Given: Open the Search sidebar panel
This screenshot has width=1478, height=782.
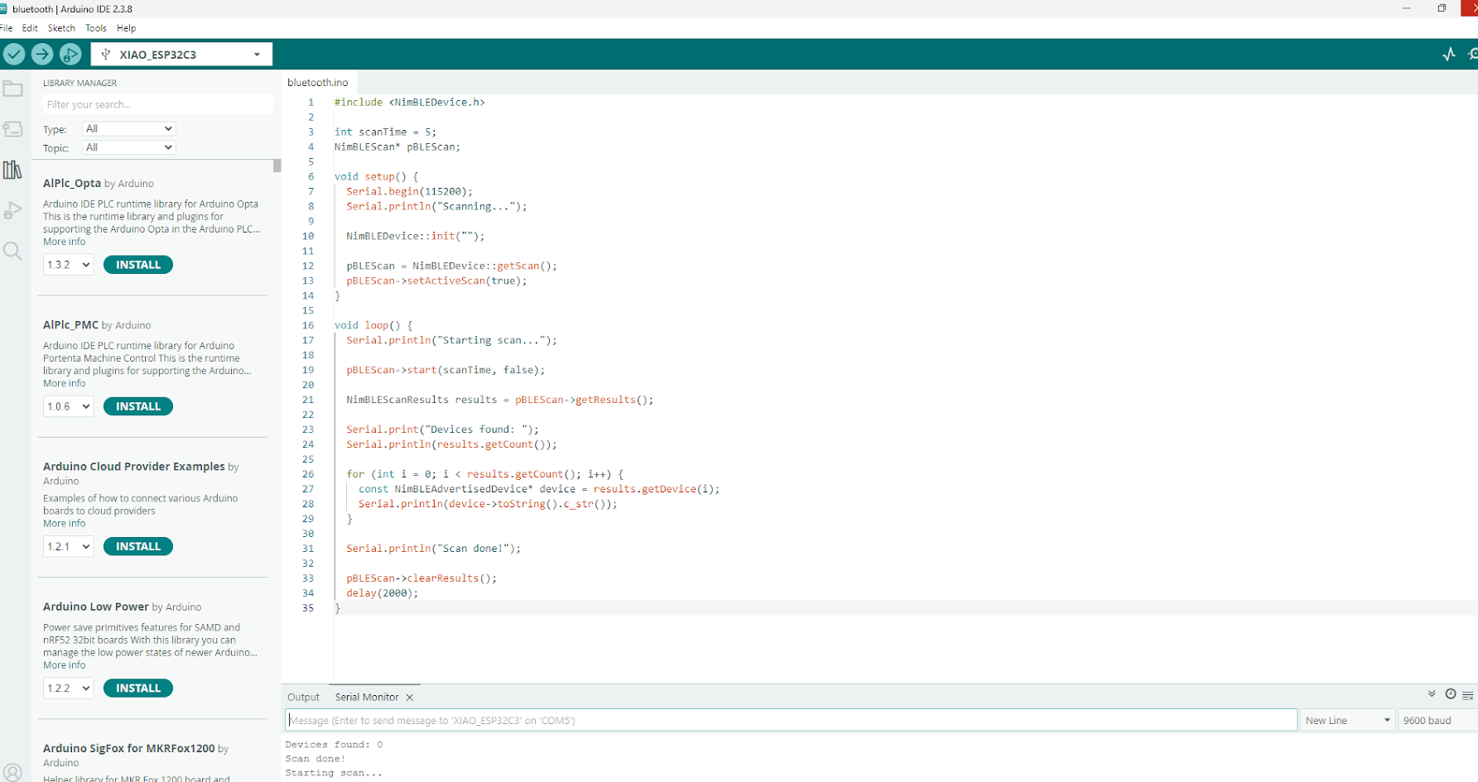Looking at the screenshot, I should (x=12, y=251).
